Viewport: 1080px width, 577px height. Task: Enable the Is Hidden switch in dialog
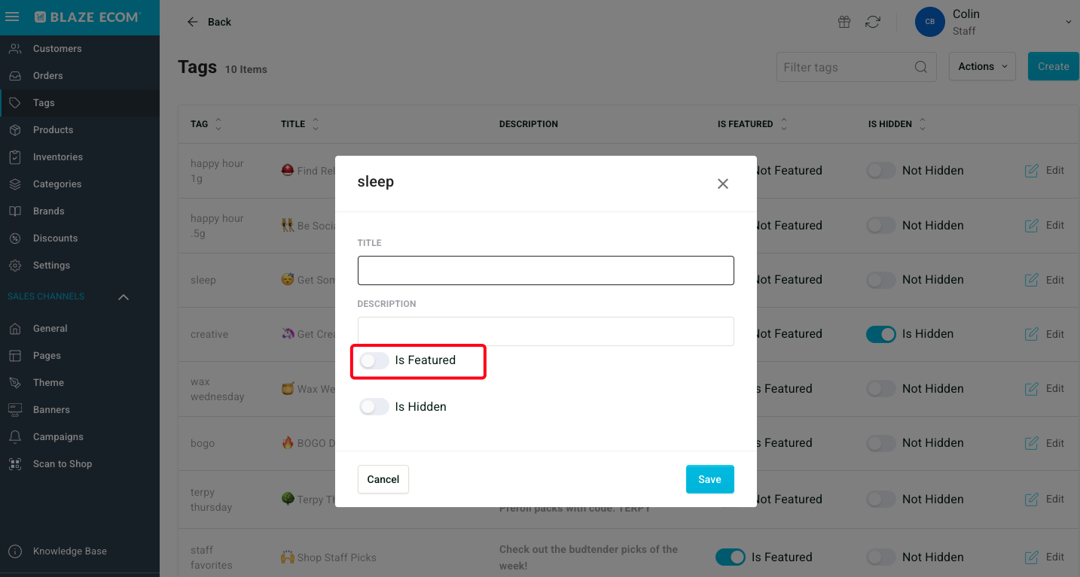(374, 407)
